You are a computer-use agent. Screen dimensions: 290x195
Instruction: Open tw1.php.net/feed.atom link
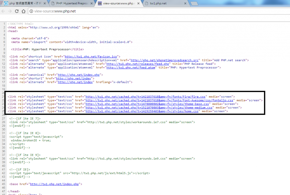point(131,67)
